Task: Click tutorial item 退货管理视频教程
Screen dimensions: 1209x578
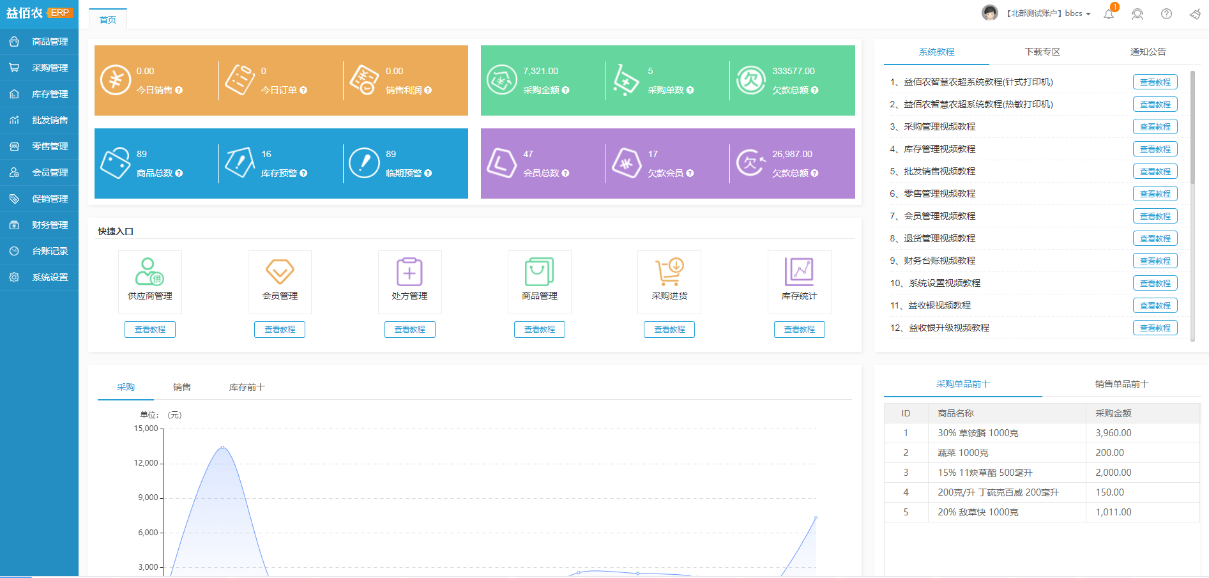Action: [939, 238]
